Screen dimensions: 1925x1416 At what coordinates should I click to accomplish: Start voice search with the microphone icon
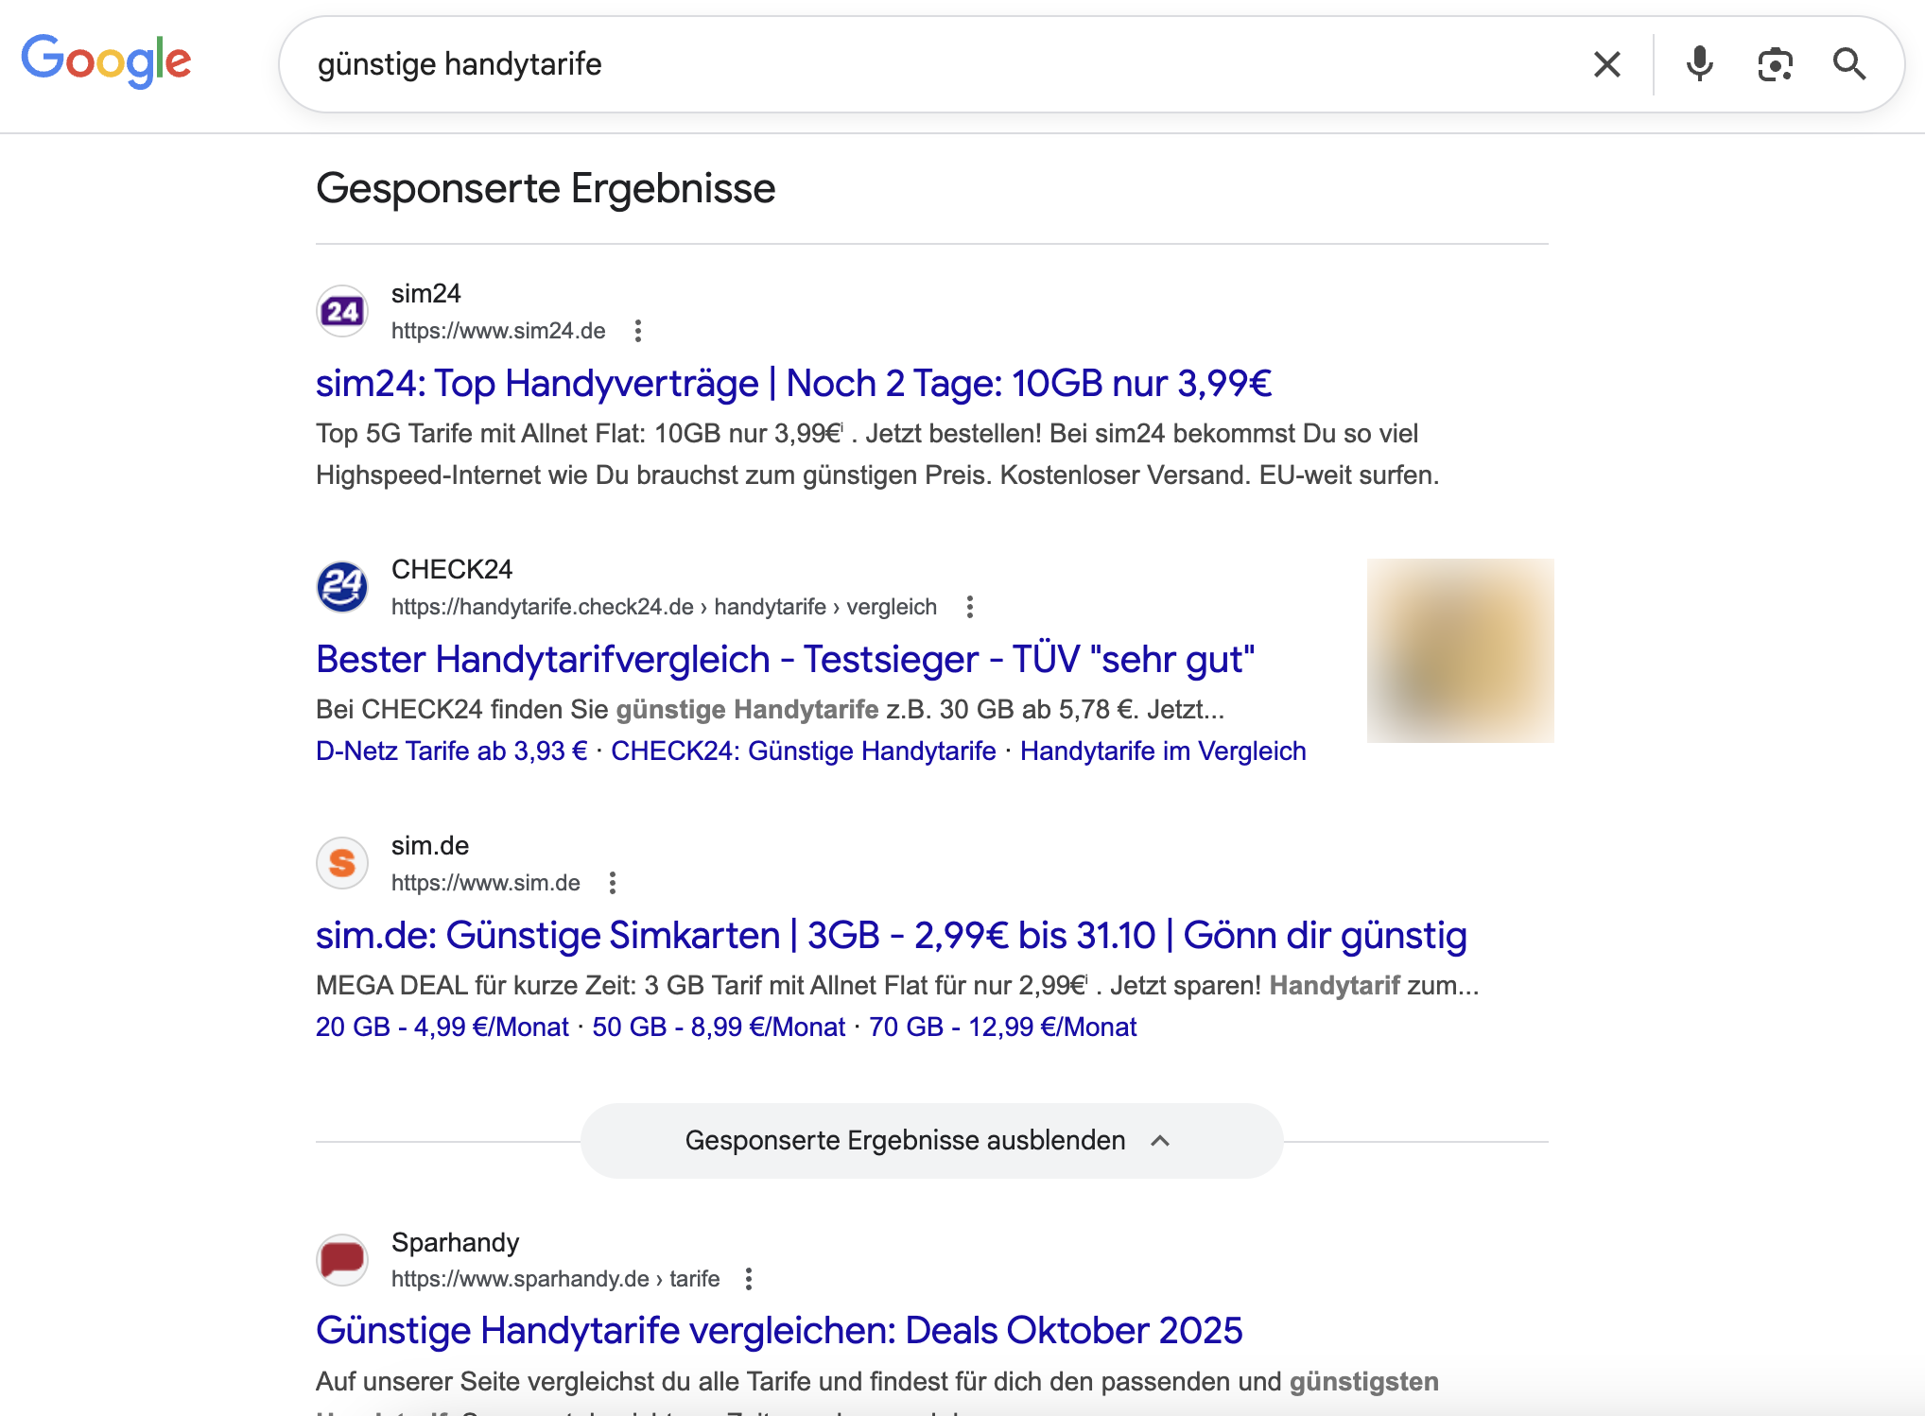[1699, 63]
